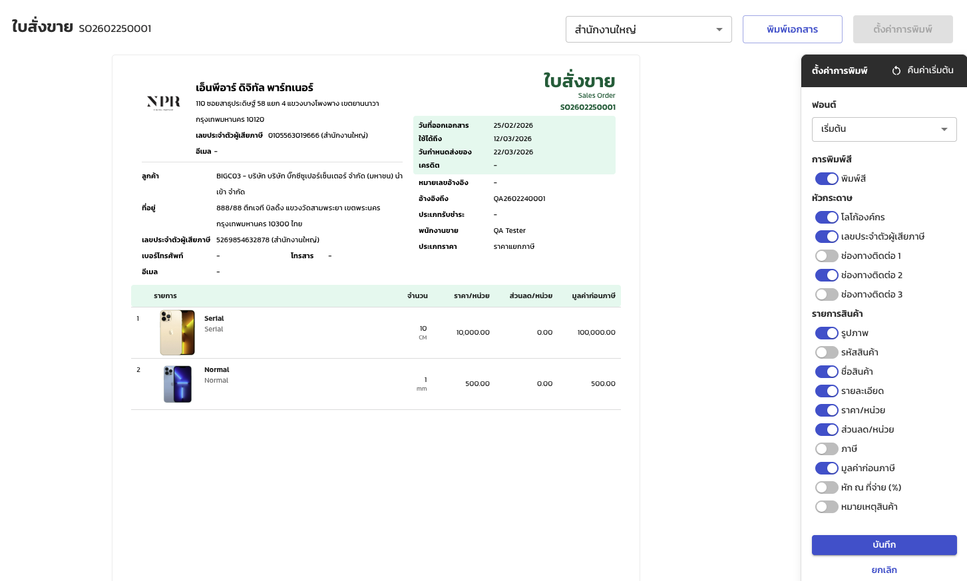Click the cancel link ยกเลิก

click(884, 570)
